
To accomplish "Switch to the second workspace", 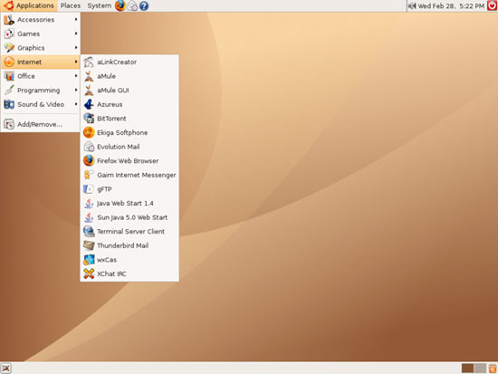I will [x=480, y=369].
